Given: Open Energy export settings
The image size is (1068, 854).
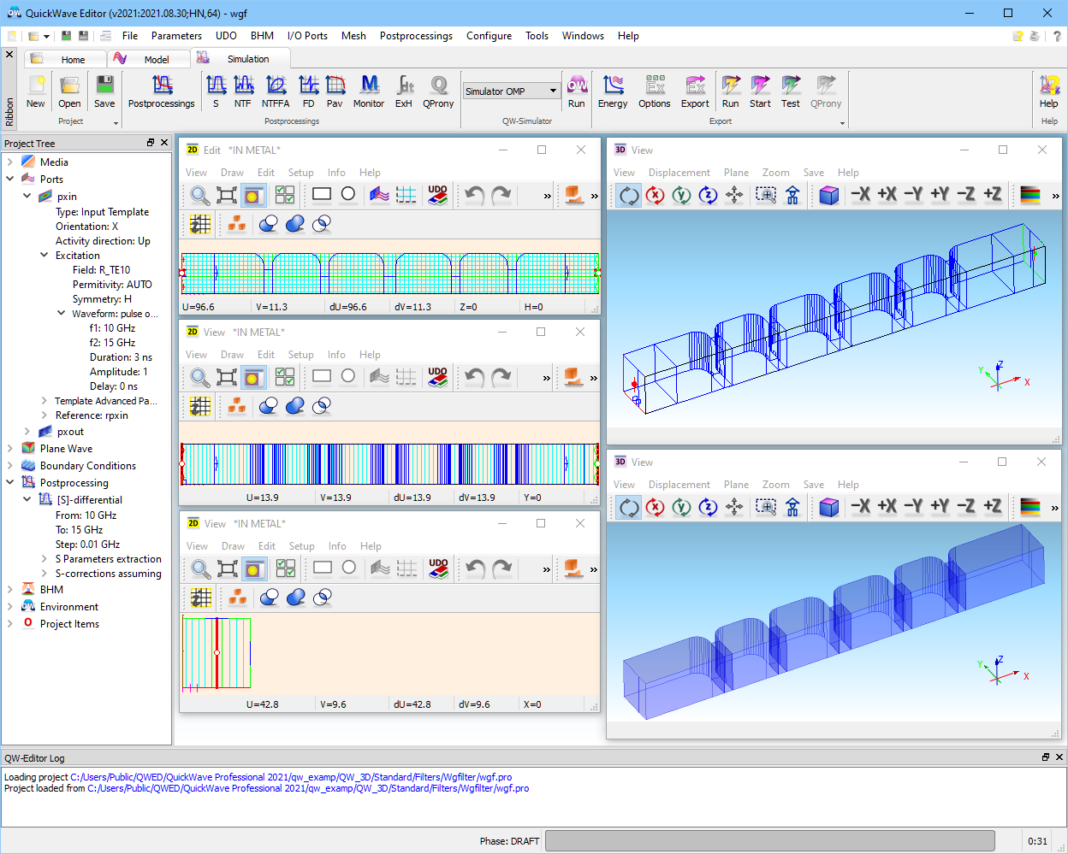Looking at the screenshot, I should (613, 91).
